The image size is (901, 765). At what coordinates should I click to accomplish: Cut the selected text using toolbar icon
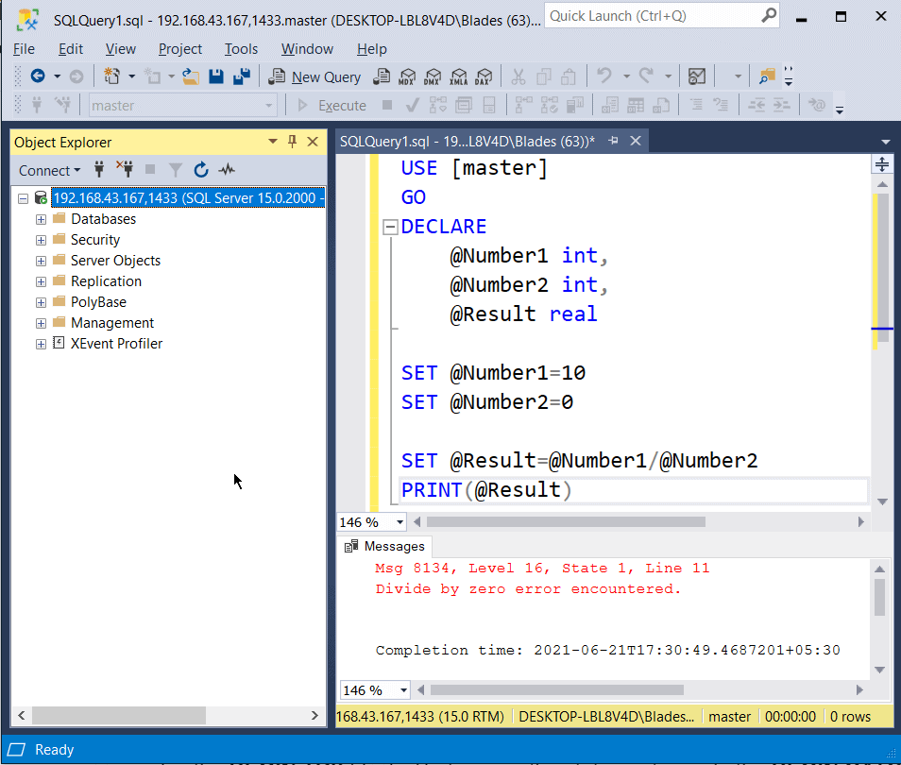pos(518,76)
